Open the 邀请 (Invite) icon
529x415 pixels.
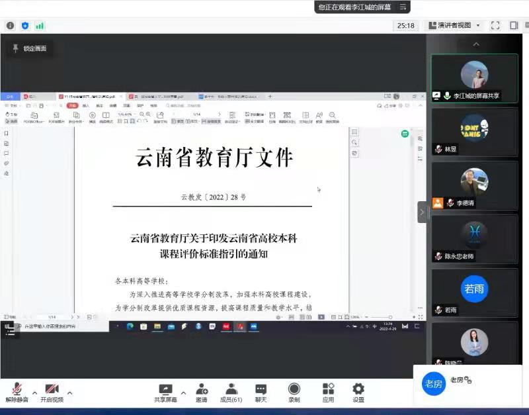(x=201, y=392)
